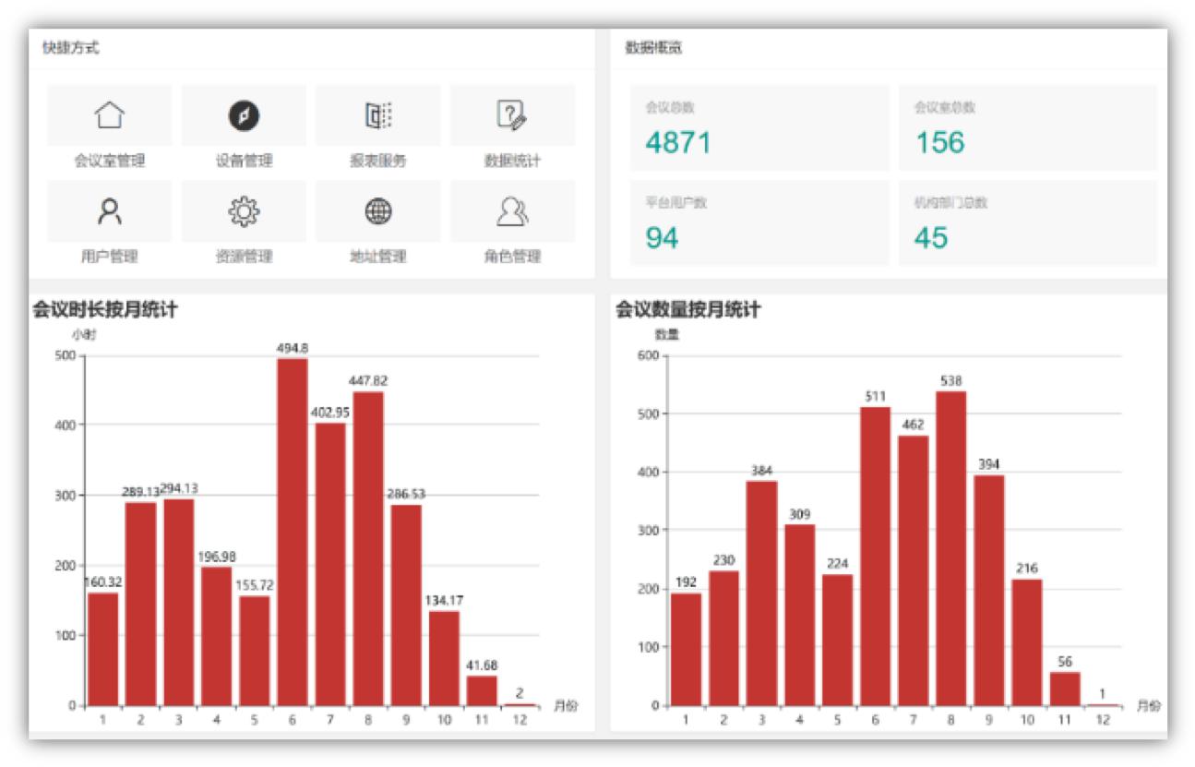The height and width of the screenshot is (767, 1195).
Task: Select the 角色管理 users icon
Action: [512, 211]
